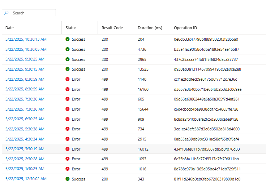Click the red error icon in the 605 ms row
The height and width of the screenshot is (183, 266).
pos(68,99)
